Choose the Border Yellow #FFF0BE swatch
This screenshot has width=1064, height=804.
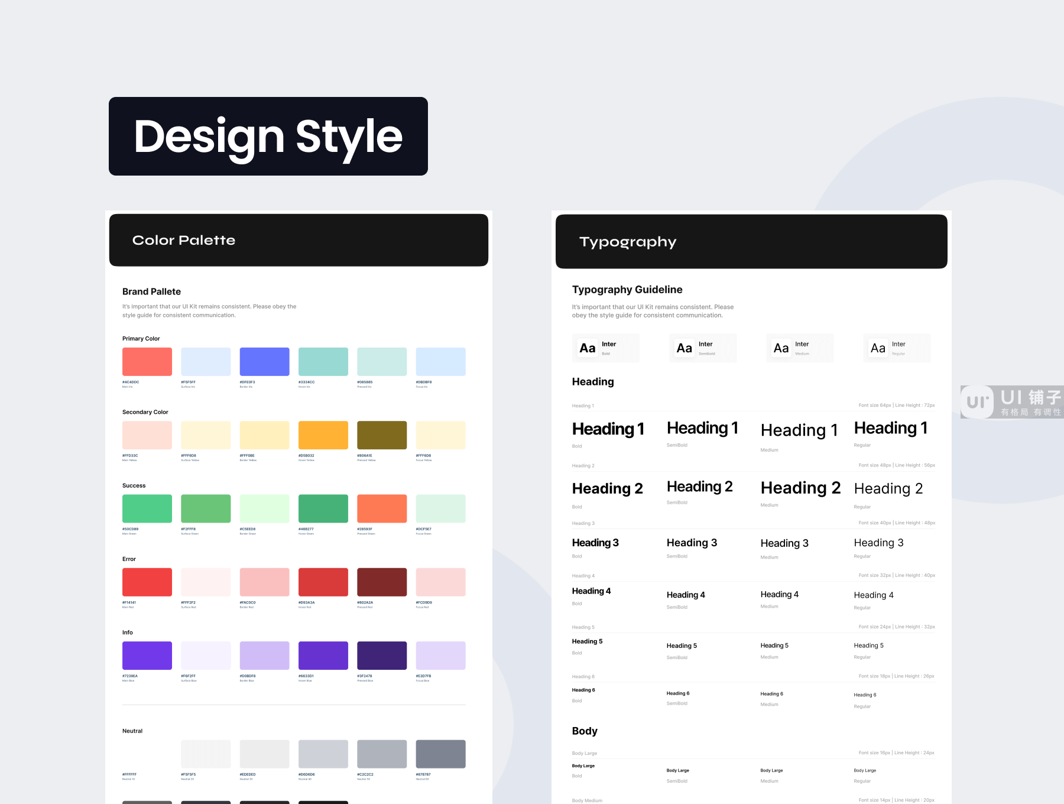[264, 435]
